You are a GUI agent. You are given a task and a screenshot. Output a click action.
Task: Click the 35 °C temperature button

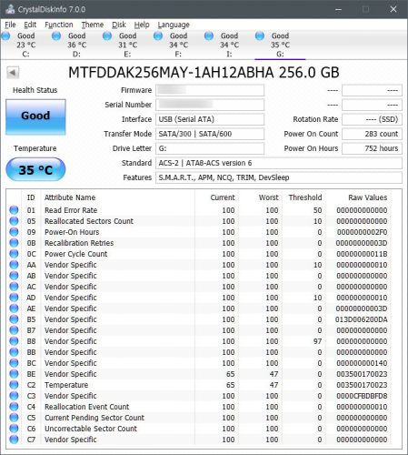click(x=35, y=169)
